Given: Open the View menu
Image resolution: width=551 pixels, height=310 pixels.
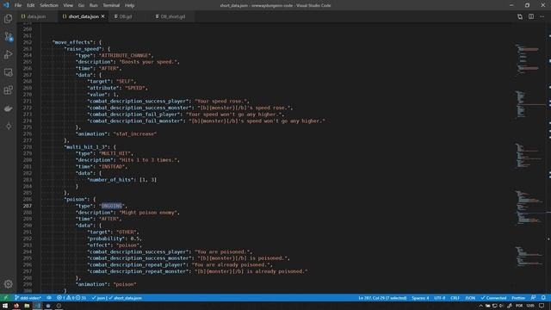Looking at the screenshot, I should 68,5.
